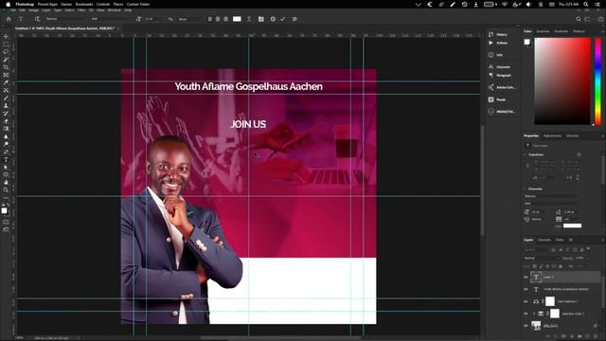Toggle layer filtering switch in Layers panel
This screenshot has height=341, width=606.
pyautogui.click(x=589, y=249)
